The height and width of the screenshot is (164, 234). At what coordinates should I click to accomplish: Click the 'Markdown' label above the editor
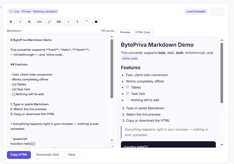pos(14,31)
